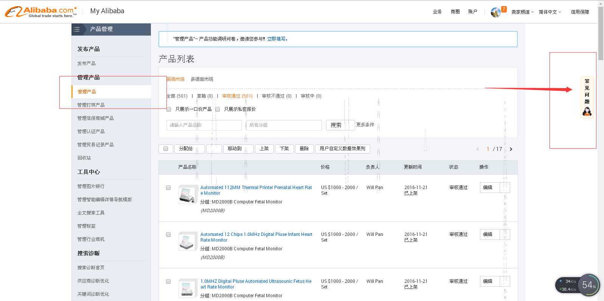Image resolution: width=604 pixels, height=301 pixels.
Task: Select 回收站 sidebar item
Action: click(x=84, y=158)
